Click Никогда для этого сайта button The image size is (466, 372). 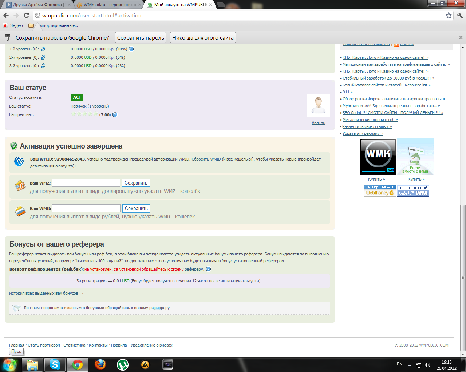[x=203, y=38]
